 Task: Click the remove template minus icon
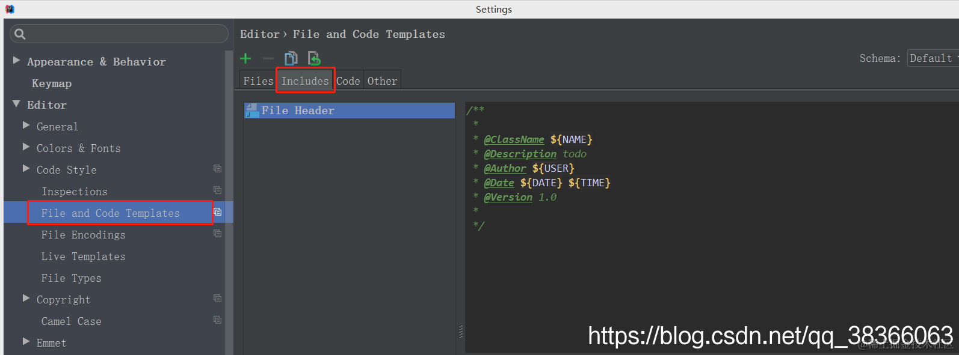coord(268,58)
